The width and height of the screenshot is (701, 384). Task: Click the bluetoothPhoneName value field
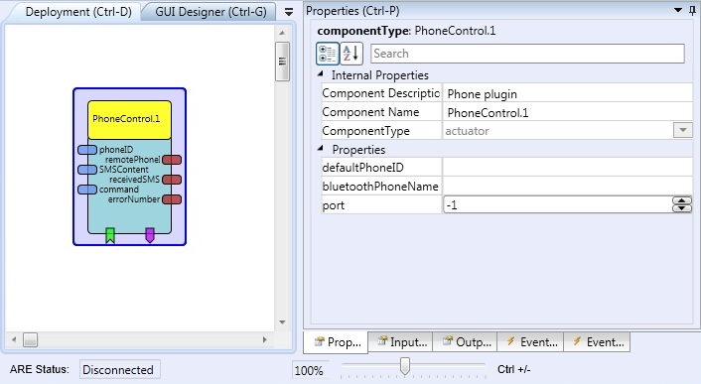568,186
